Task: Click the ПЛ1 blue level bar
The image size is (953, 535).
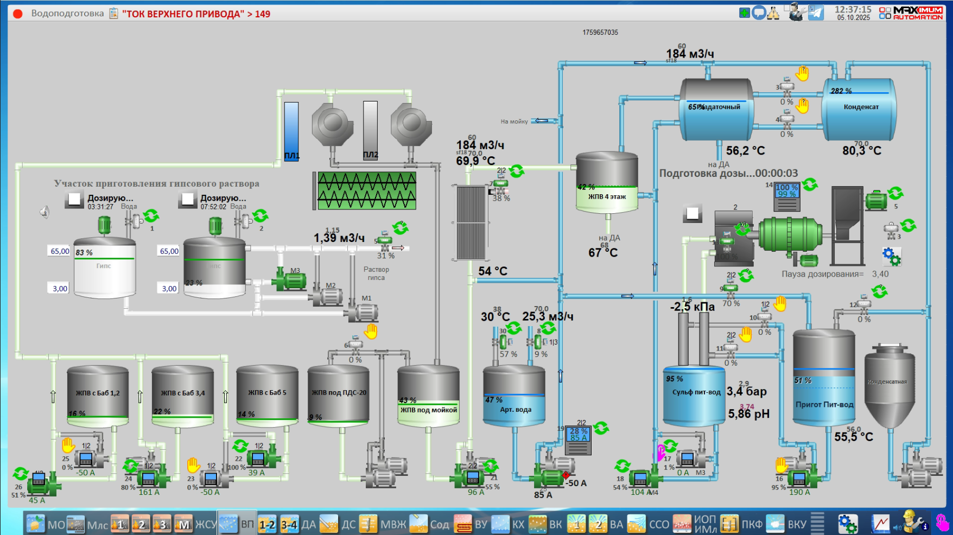Action: (x=291, y=131)
